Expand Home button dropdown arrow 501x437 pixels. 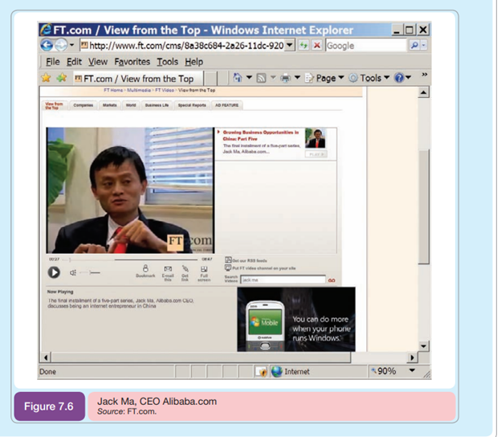point(249,78)
